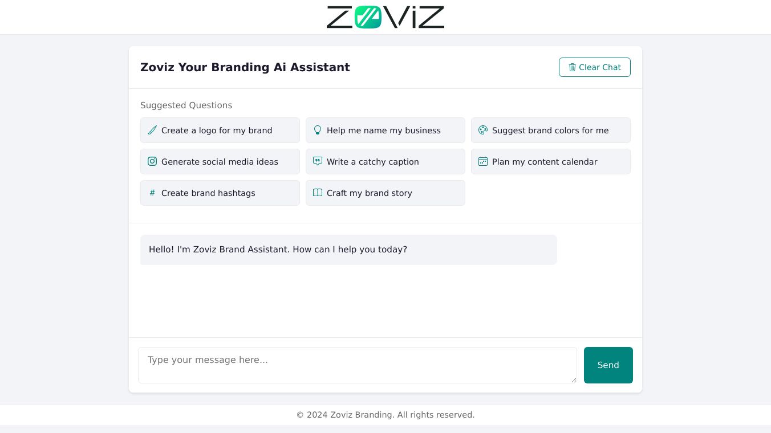Click the Instagram icon for social media ideas

(152, 161)
